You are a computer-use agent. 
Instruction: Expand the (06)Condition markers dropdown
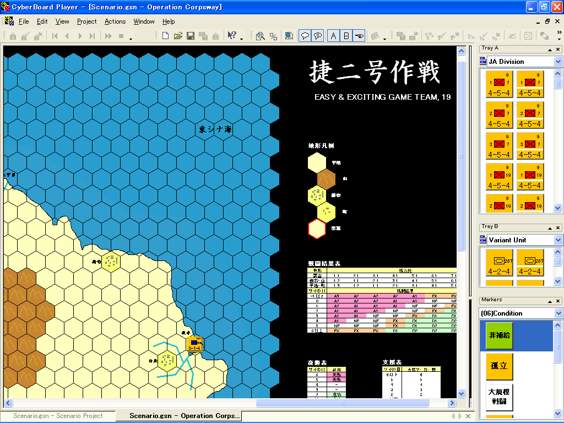click(x=557, y=313)
